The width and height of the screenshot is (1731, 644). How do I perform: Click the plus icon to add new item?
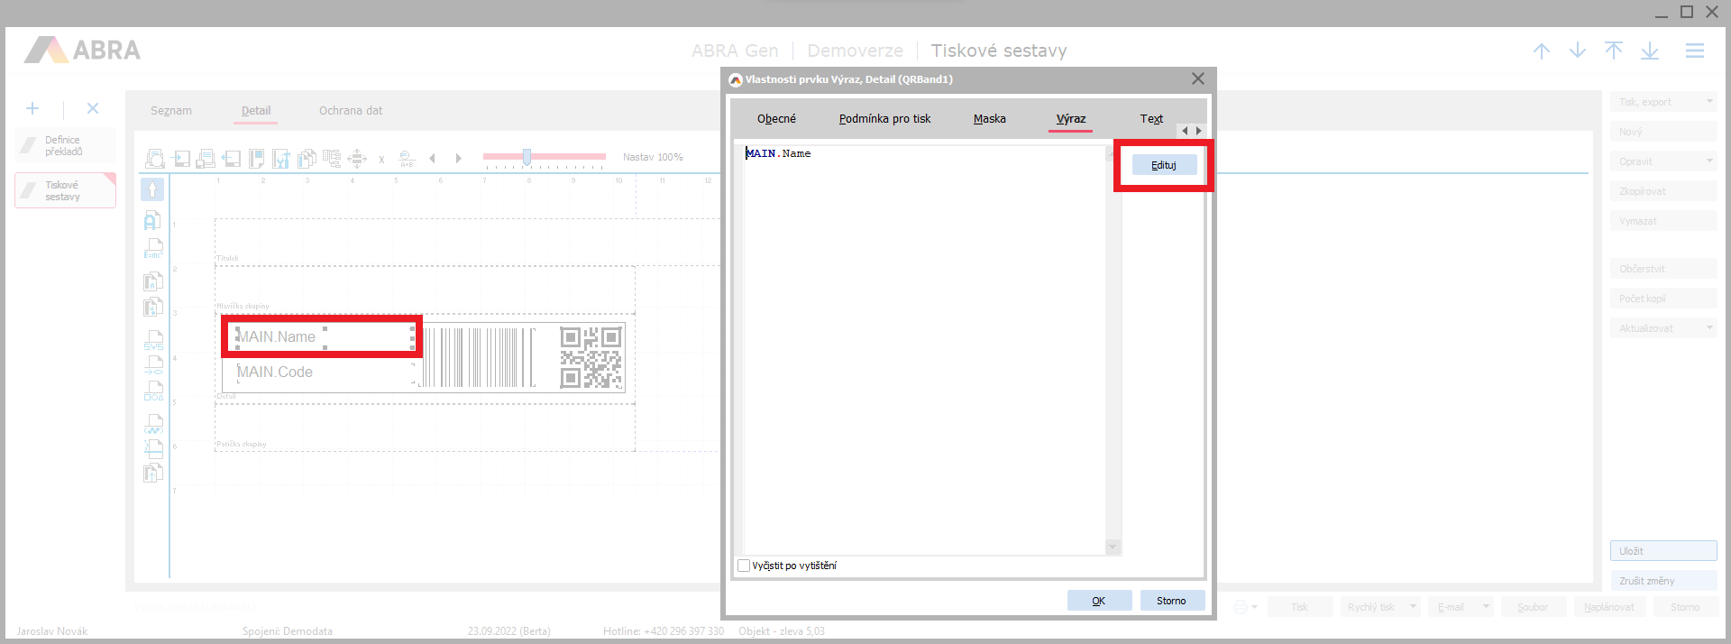pos(32,109)
